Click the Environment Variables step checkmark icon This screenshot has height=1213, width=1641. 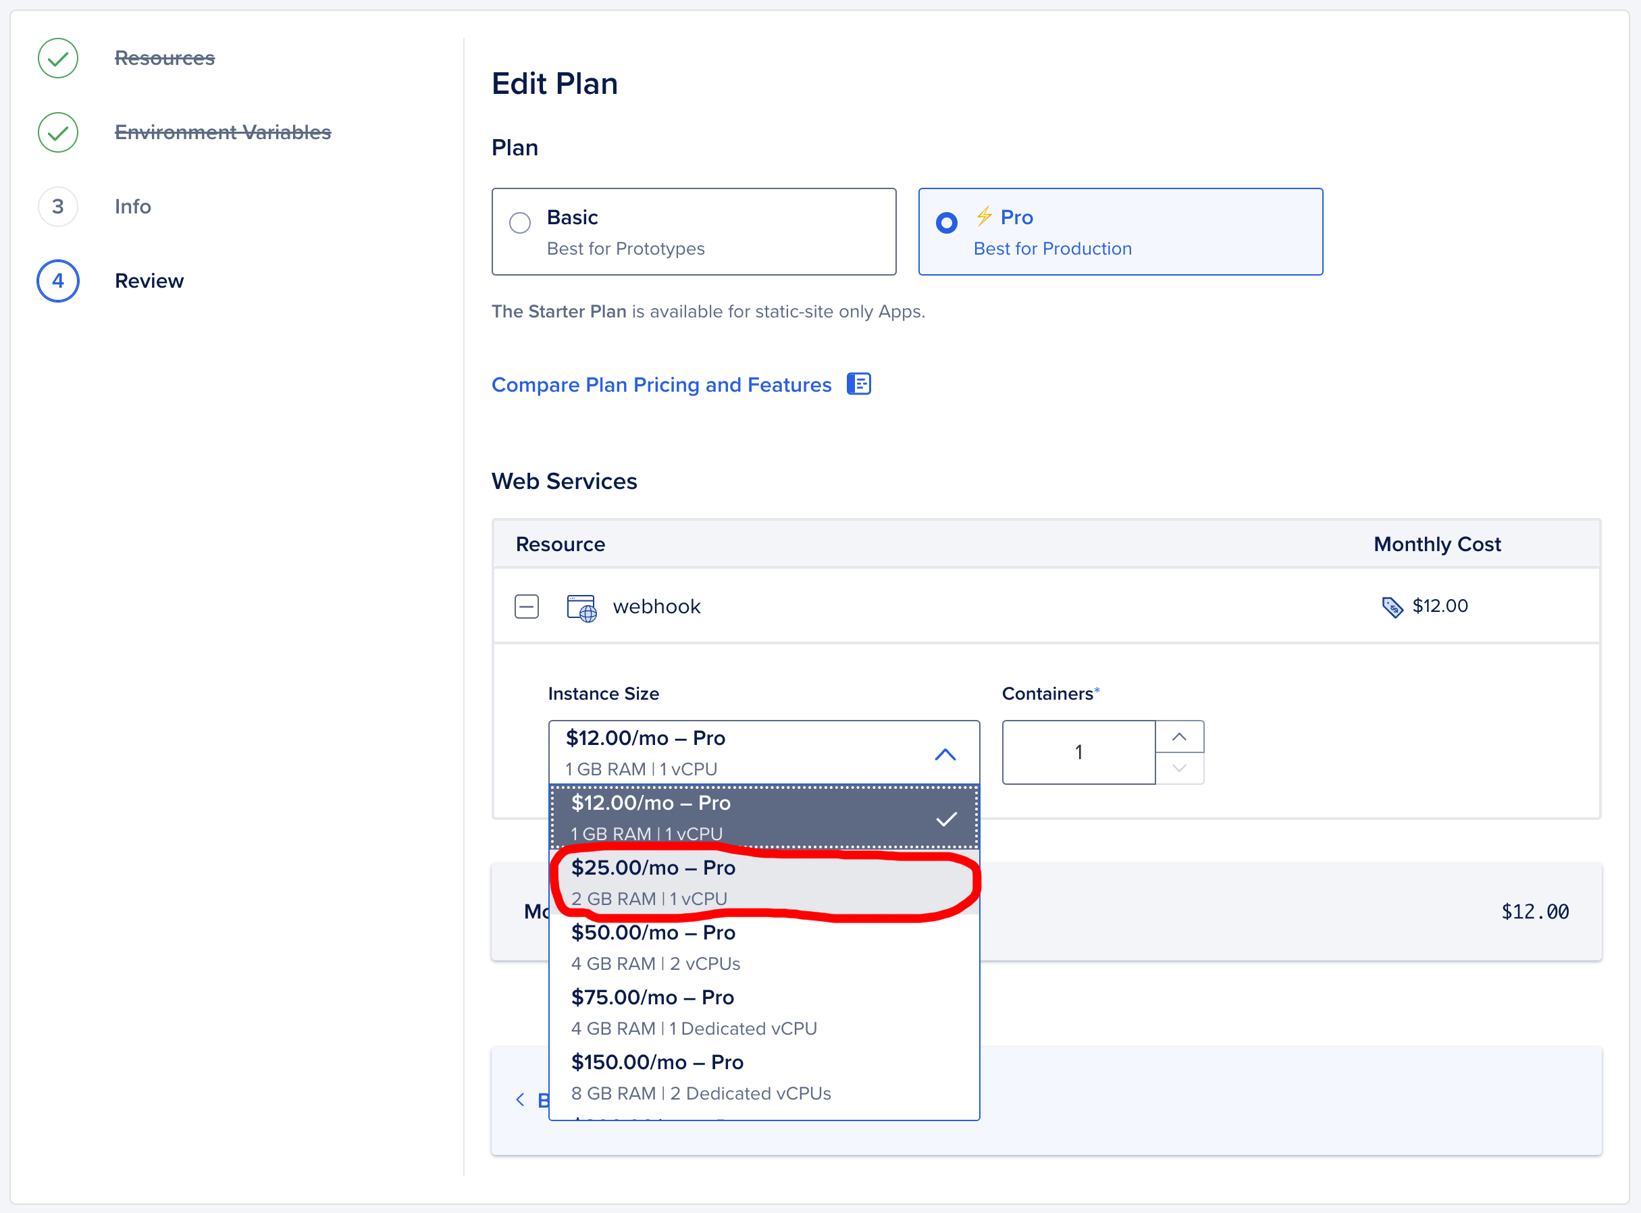(x=58, y=132)
